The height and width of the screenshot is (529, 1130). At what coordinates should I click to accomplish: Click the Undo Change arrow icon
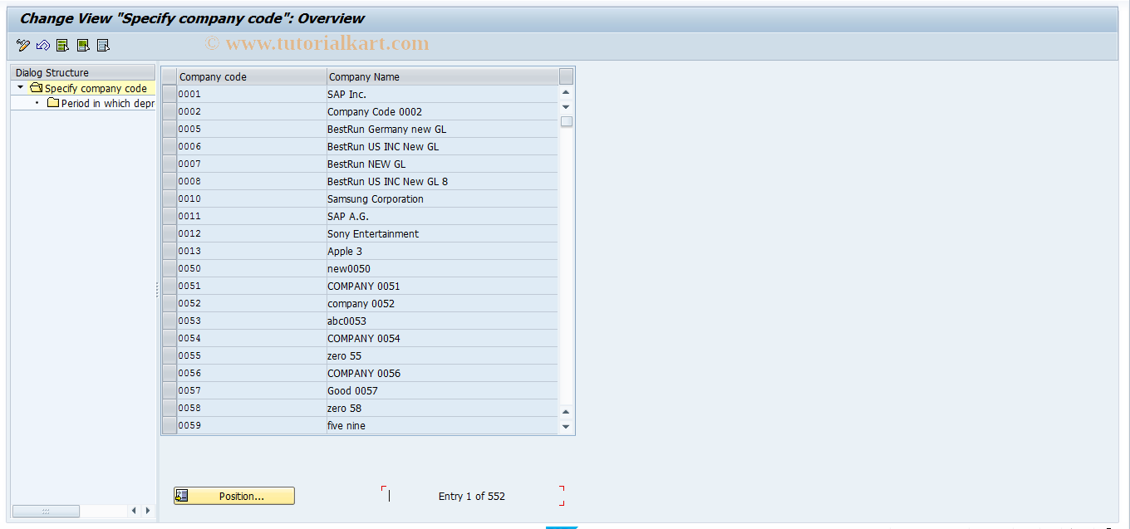43,45
